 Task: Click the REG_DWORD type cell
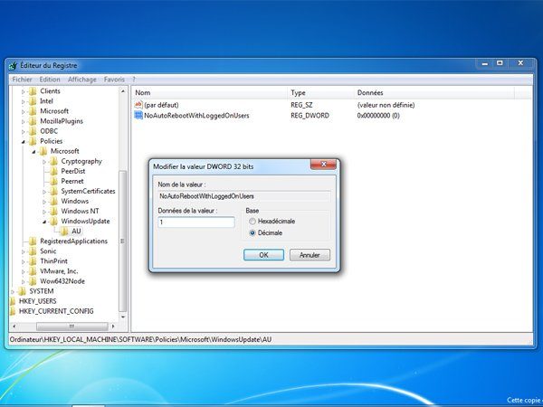310,116
